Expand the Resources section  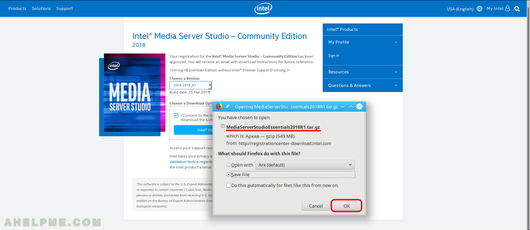pos(362,72)
